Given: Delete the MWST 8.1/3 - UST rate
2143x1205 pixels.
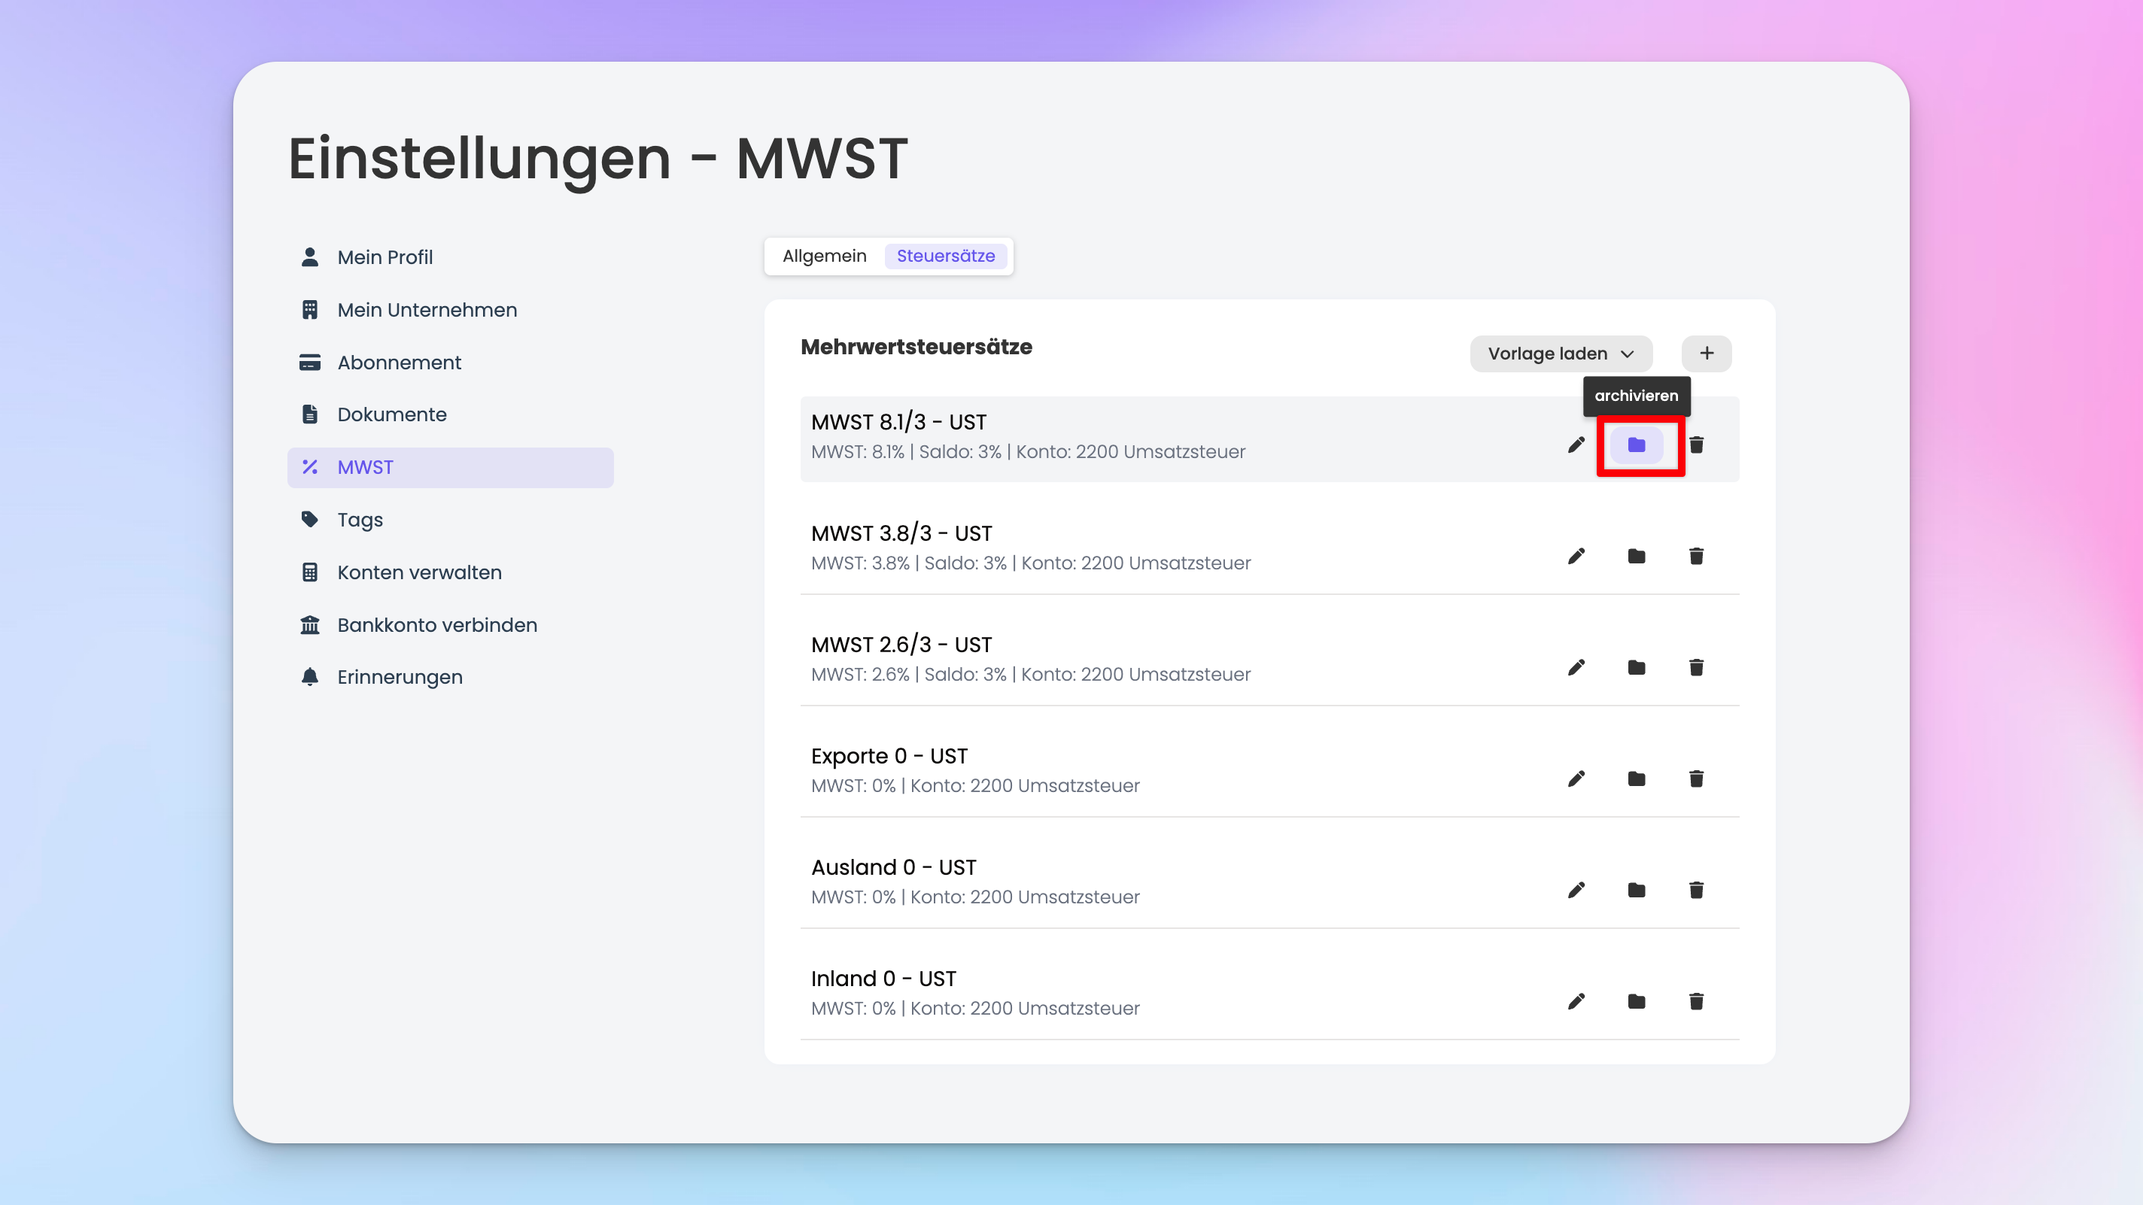Looking at the screenshot, I should click(1696, 445).
